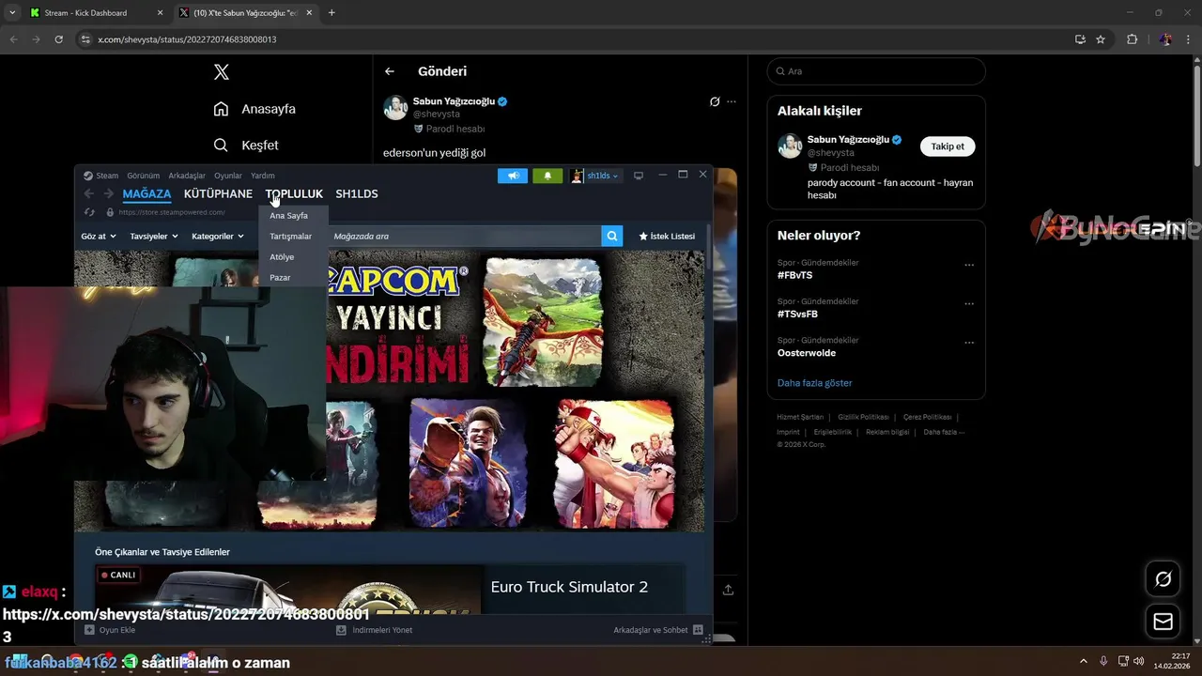Image resolution: width=1202 pixels, height=676 pixels.
Task: Go back using Steam's back arrow
Action: pos(88,193)
